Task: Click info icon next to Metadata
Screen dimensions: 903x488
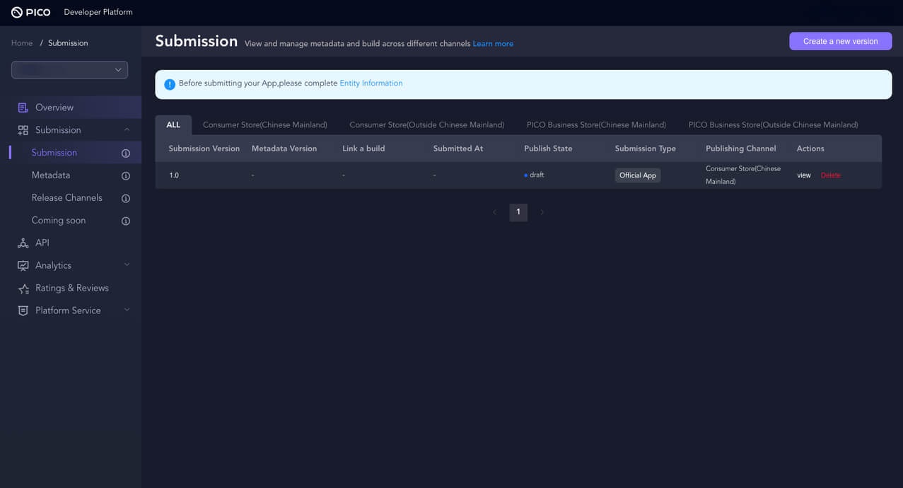Action: pyautogui.click(x=126, y=176)
